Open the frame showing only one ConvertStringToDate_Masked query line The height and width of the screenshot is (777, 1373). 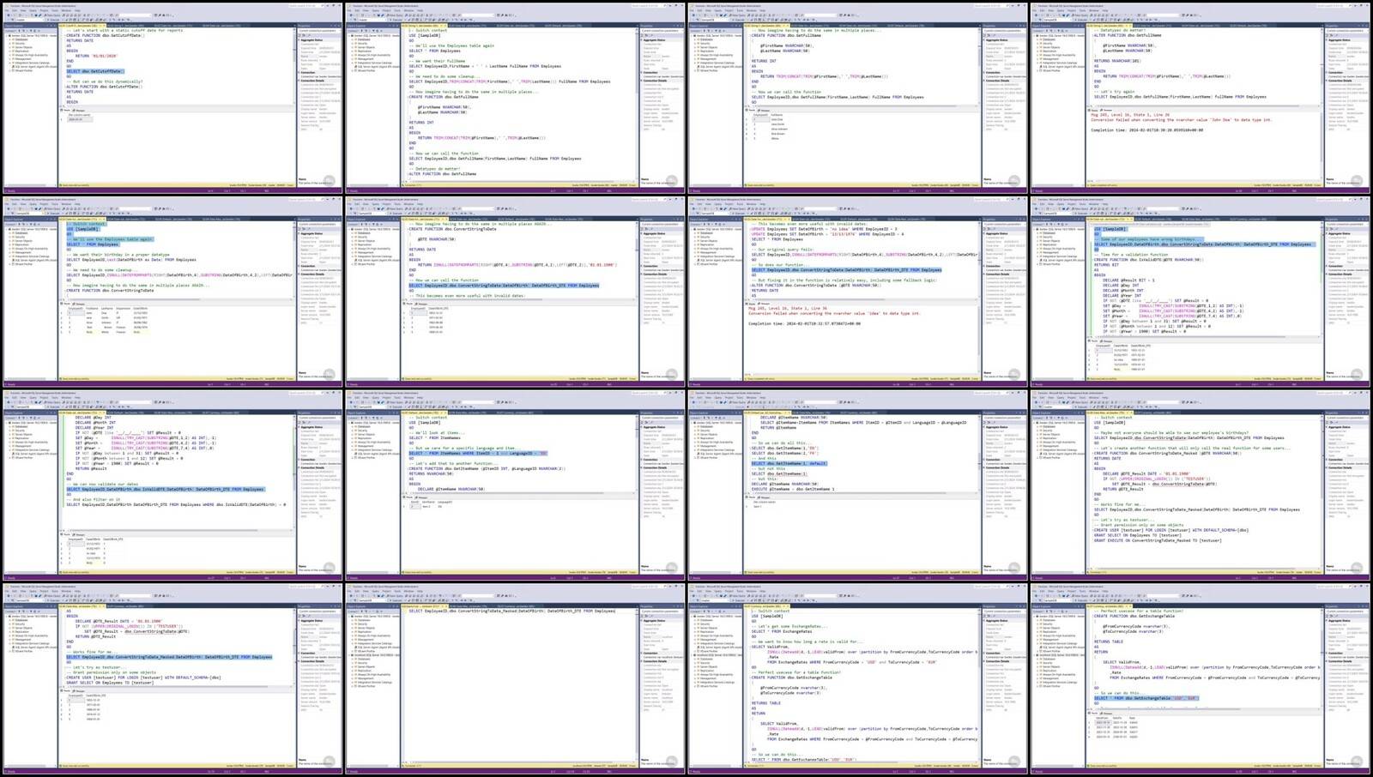point(516,679)
